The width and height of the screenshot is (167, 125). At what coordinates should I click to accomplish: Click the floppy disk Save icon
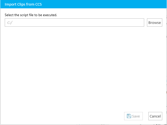pyautogui.click(x=129, y=116)
